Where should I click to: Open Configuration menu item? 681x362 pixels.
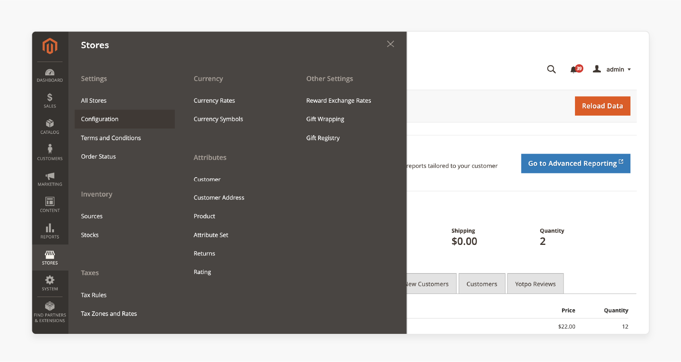coord(125,119)
